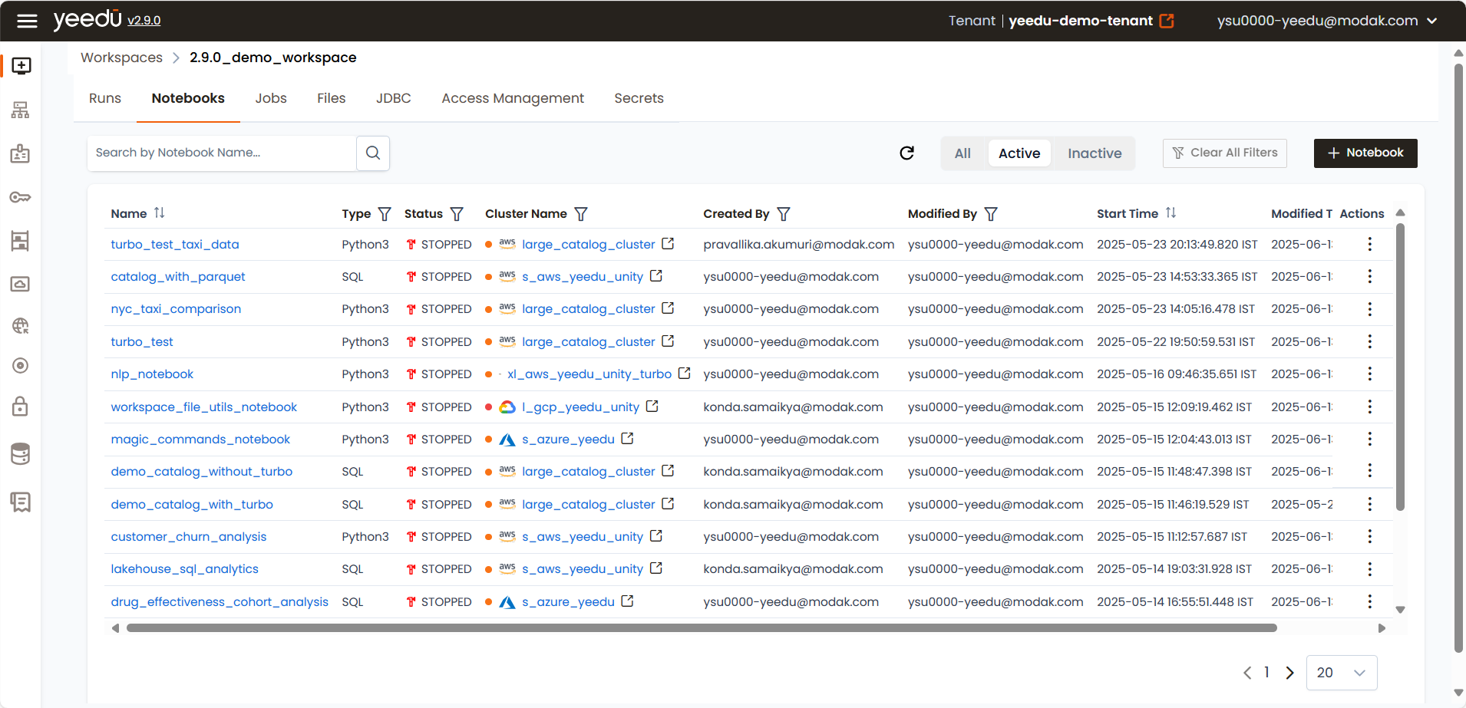Open the page size dropdown showing 20
This screenshot has height=708, width=1466.
coord(1342,673)
